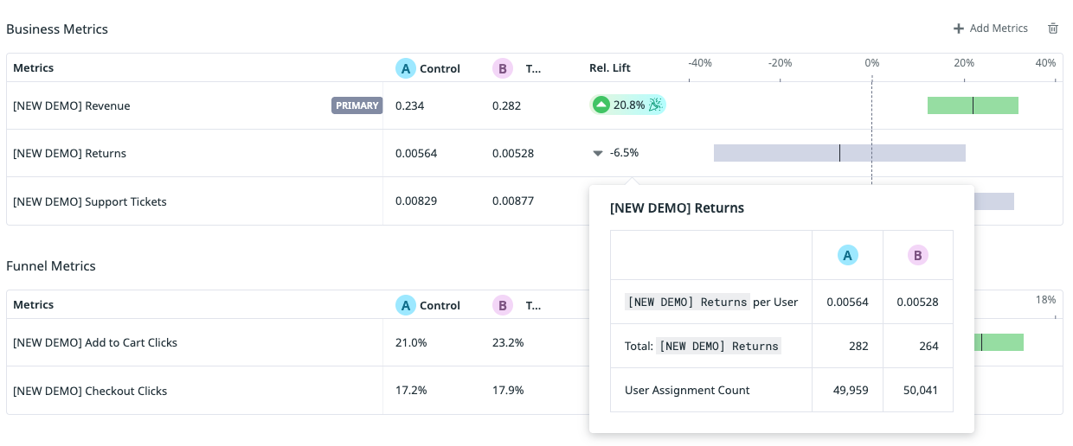Select the [NEW DEMO] Checkout Clicks metric
1073x446 pixels.
[x=89, y=391]
